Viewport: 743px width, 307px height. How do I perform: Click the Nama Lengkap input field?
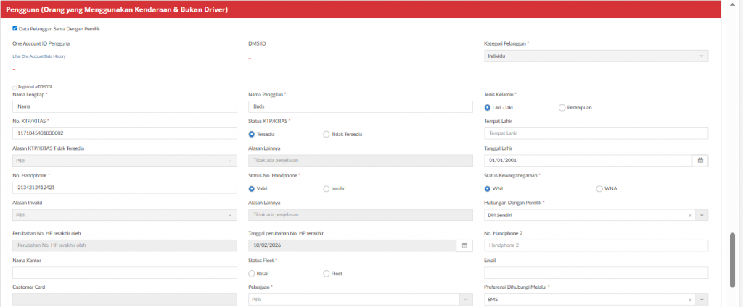coord(125,106)
